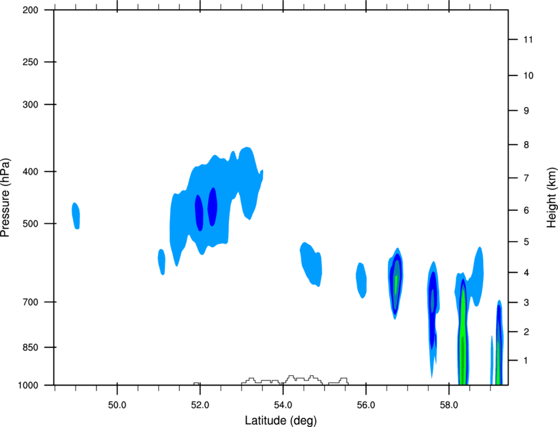The image size is (558, 427).
Task: Click height tick label 8
Action: (x=526, y=145)
